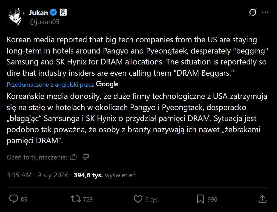Click the 3:35 AM · 9 sty 2026 timestamp
This screenshot has height=212, width=277.
(38, 175)
